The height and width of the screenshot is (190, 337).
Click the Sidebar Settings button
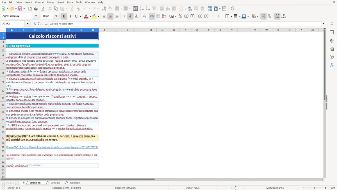click(x=332, y=24)
